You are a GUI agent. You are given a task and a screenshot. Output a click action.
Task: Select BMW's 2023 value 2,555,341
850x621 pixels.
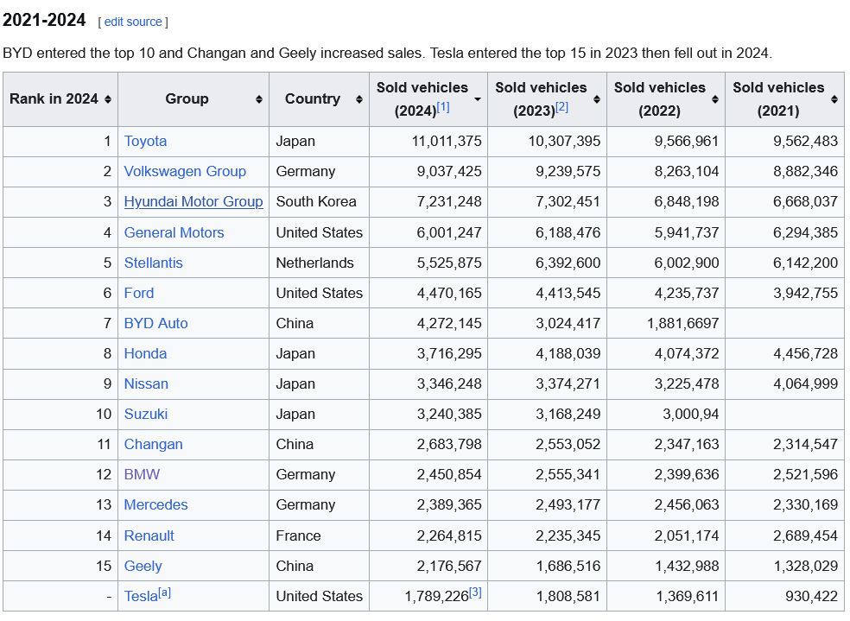[x=568, y=475]
